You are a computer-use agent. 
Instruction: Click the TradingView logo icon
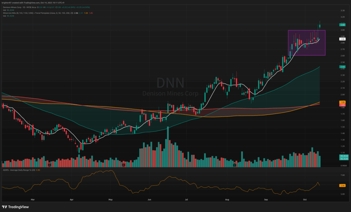coord(5,207)
